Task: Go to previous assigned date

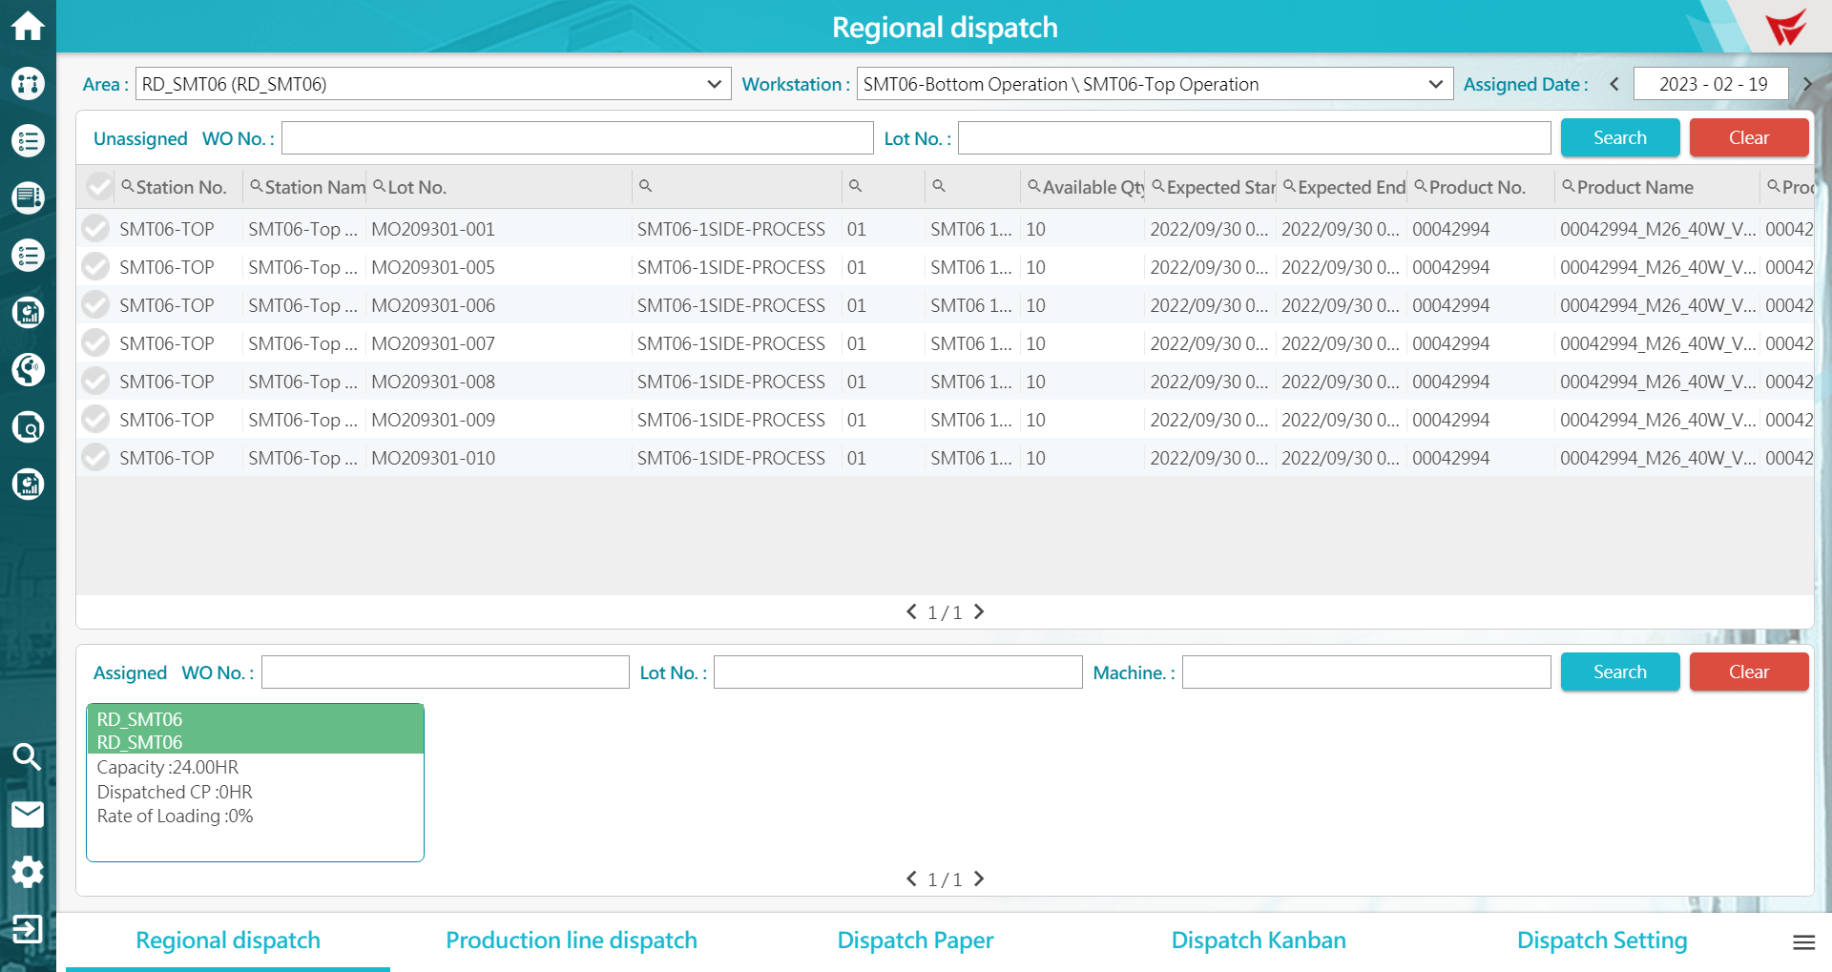Action: tap(1614, 84)
